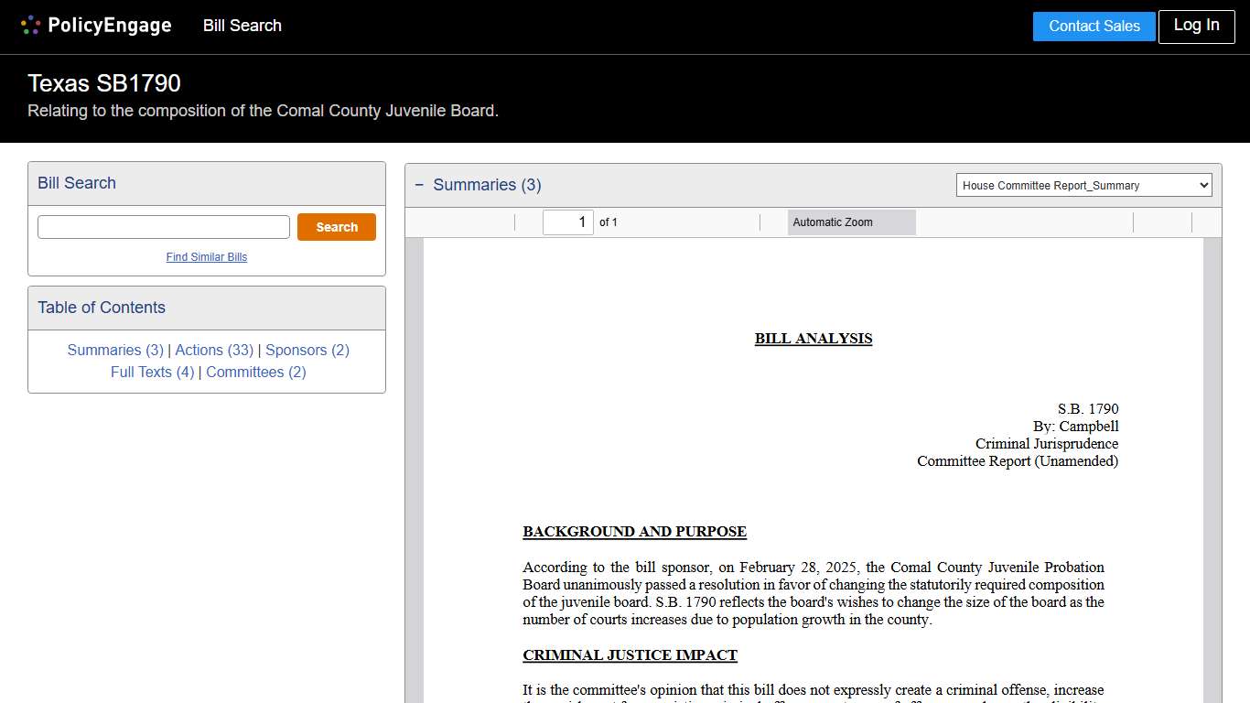
Task: Click the PolicyEngage logo in the header
Action: coord(96,26)
